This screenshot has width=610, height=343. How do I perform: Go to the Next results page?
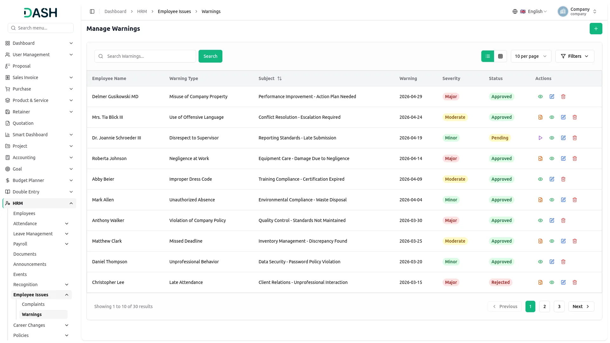(581, 306)
